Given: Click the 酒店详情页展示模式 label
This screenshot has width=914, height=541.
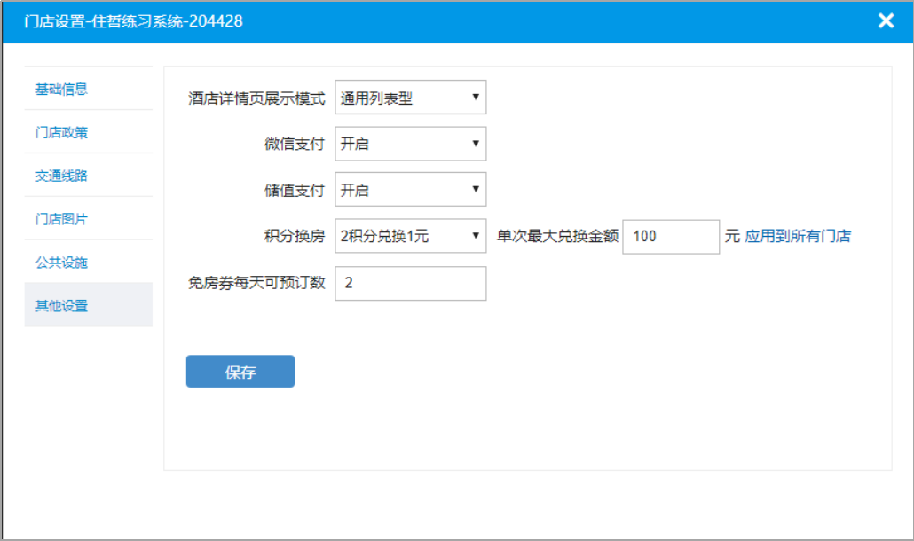Looking at the screenshot, I should click(256, 98).
